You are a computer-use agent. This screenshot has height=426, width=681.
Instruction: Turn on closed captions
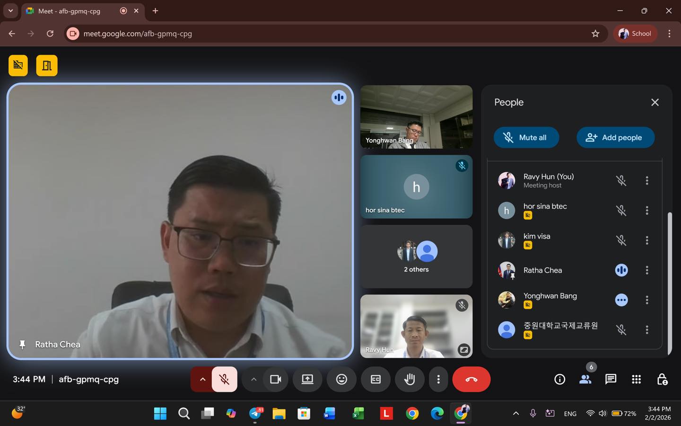click(375, 379)
